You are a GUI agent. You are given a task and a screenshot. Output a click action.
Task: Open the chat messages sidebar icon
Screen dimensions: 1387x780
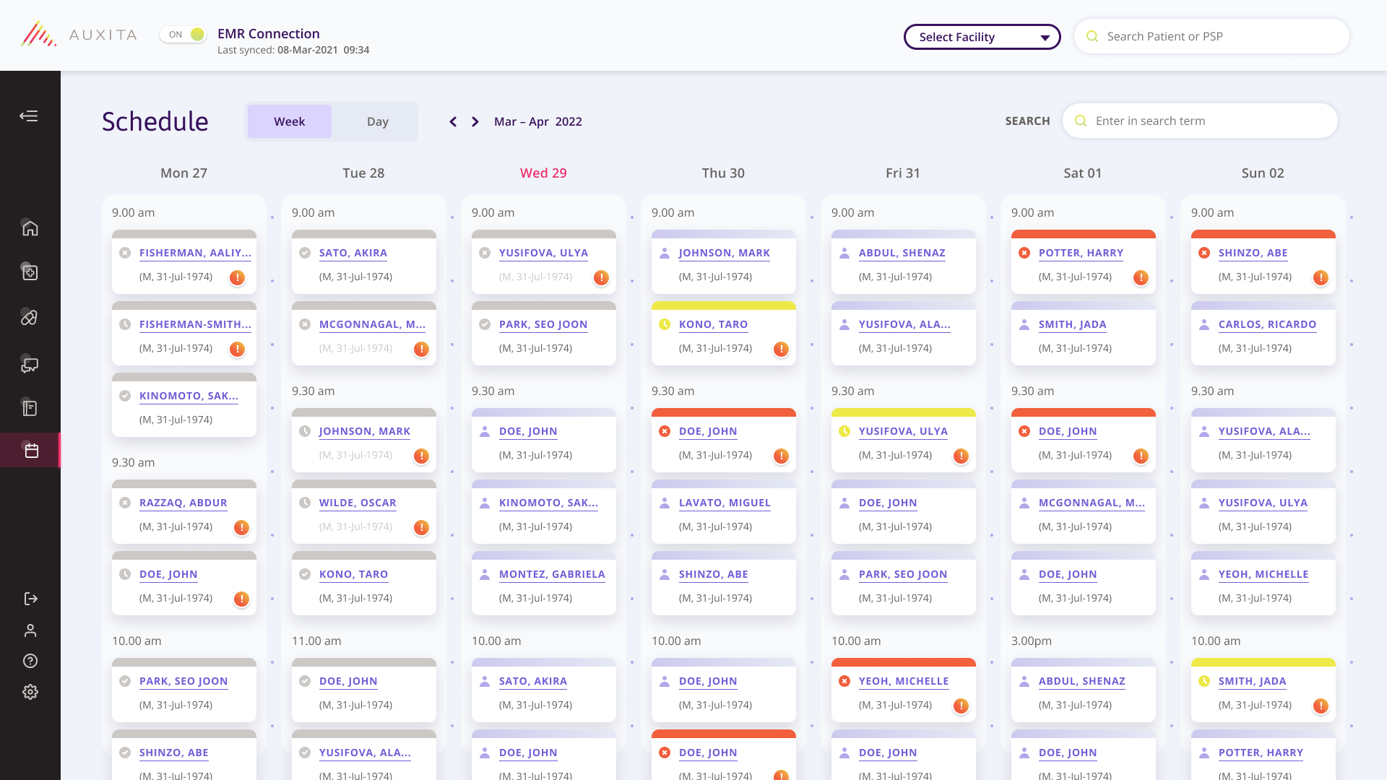[30, 365]
